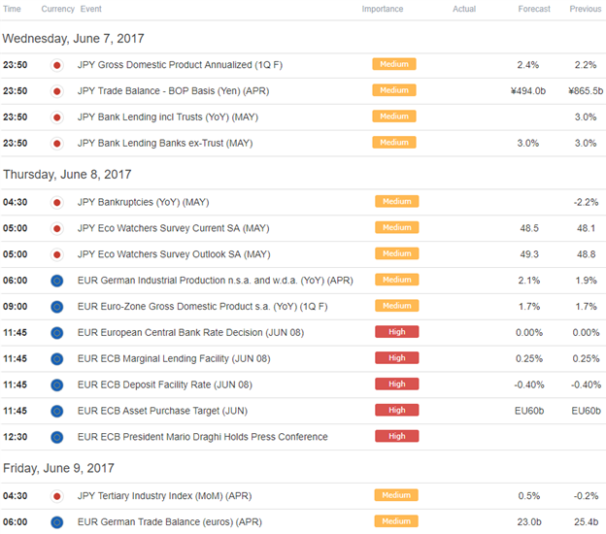
Task: Click EU flag beside German Industrial Production
Action: coord(56,281)
